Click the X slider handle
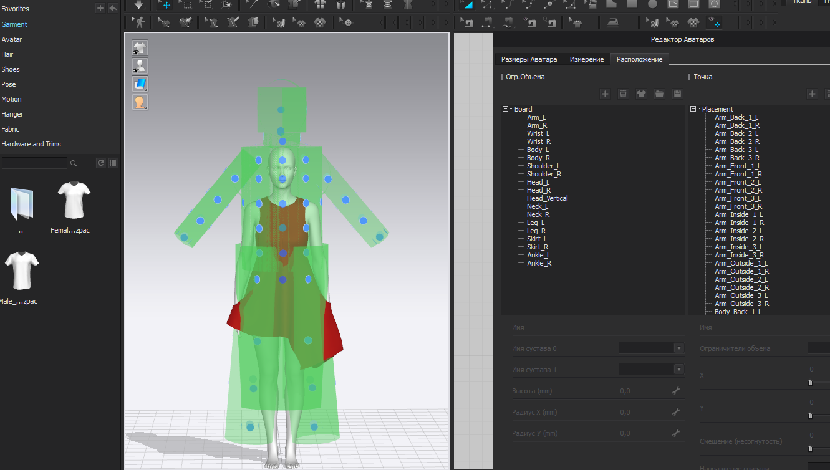Viewport: 830px width, 470px height. coord(810,383)
